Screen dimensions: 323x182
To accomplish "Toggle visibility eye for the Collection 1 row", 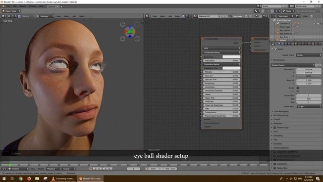I will tap(314, 24).
